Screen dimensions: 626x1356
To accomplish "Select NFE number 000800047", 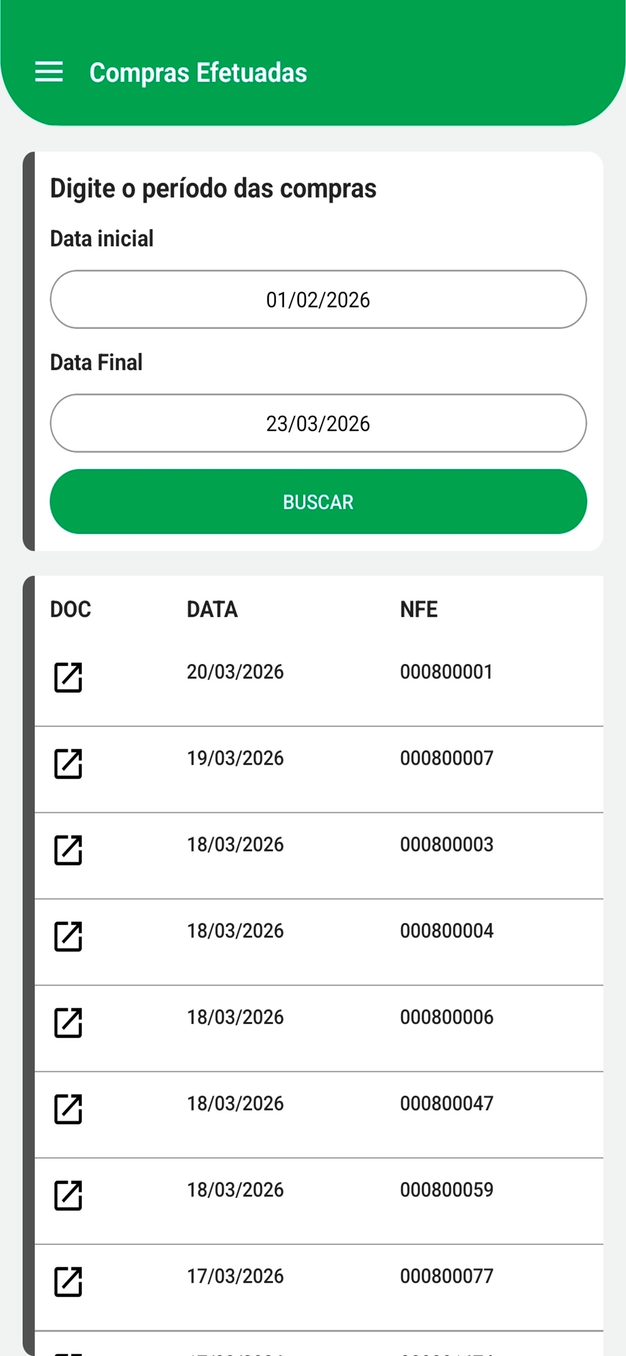I will tap(447, 1103).
